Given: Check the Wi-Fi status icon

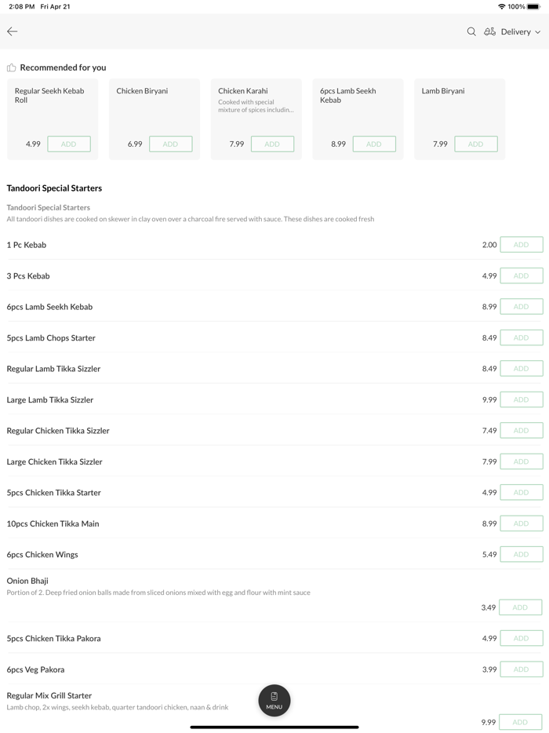Looking at the screenshot, I should [x=502, y=6].
